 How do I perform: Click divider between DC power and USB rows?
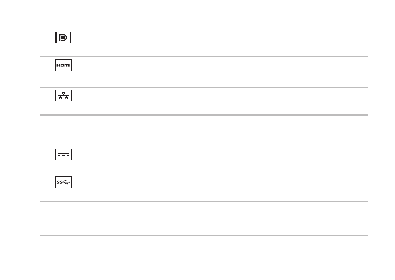click(204, 174)
